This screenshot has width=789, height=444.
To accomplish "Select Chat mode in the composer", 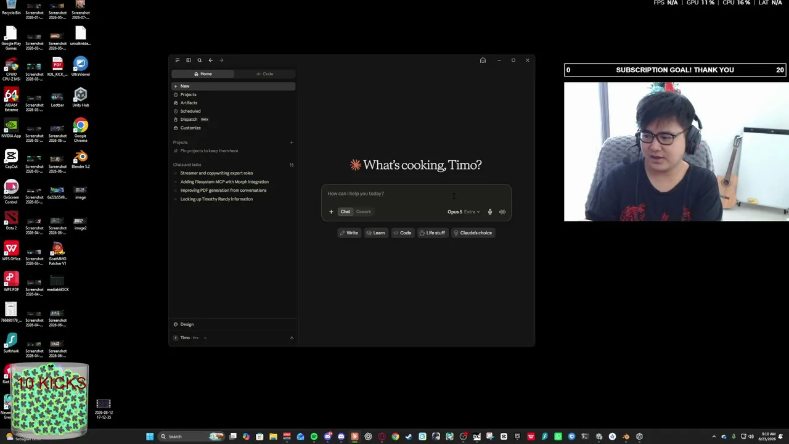I will (x=345, y=212).
